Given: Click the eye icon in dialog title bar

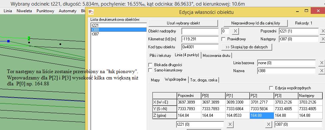Looking at the screenshot, I should click(x=91, y=12).
